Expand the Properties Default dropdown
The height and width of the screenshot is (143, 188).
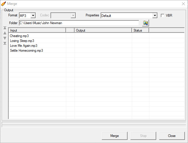coord(155,16)
